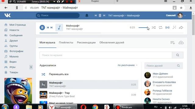The height and width of the screenshot is (109, 195).
Task: Open notifications bell in VK header
Action: pos(87,15)
